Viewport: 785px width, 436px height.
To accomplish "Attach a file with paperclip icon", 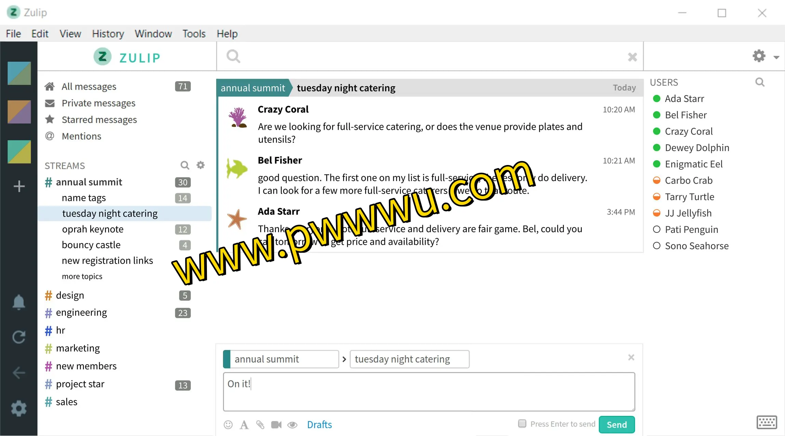I will pos(260,424).
